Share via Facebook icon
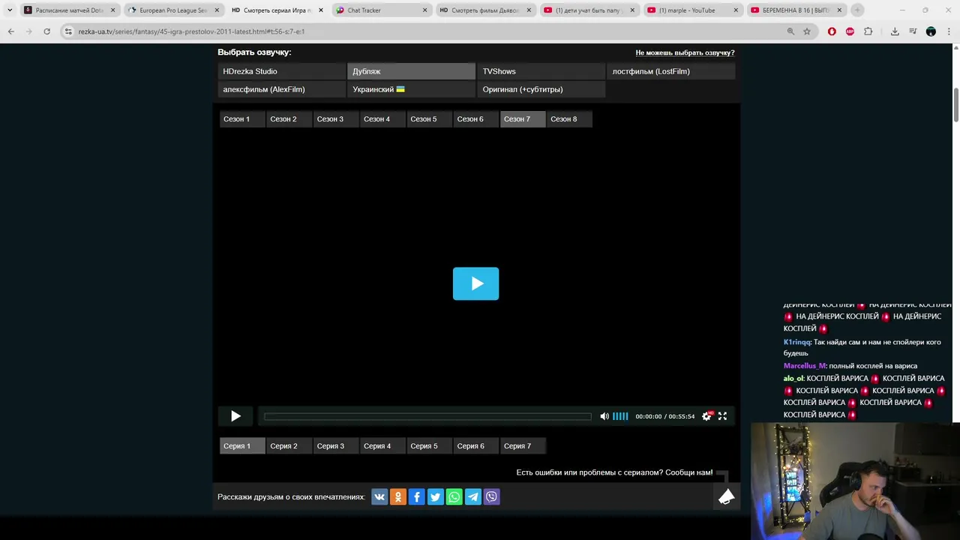This screenshot has height=540, width=960. click(417, 496)
